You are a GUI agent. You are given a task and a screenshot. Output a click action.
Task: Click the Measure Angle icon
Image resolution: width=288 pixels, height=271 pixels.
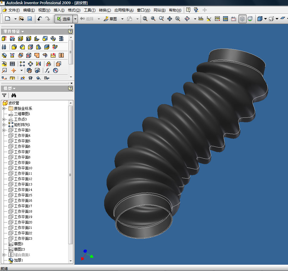click(x=209, y=19)
